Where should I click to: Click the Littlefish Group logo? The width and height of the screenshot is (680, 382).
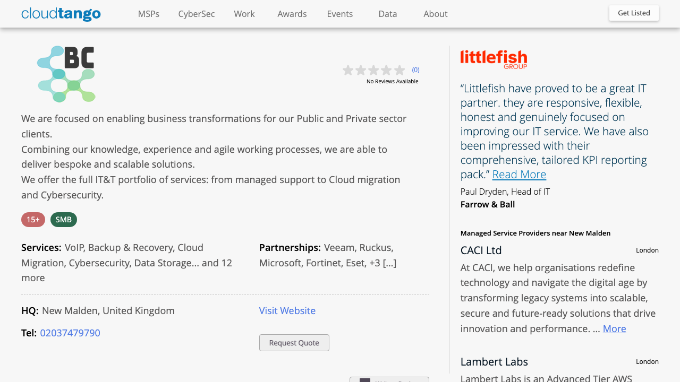tap(494, 59)
